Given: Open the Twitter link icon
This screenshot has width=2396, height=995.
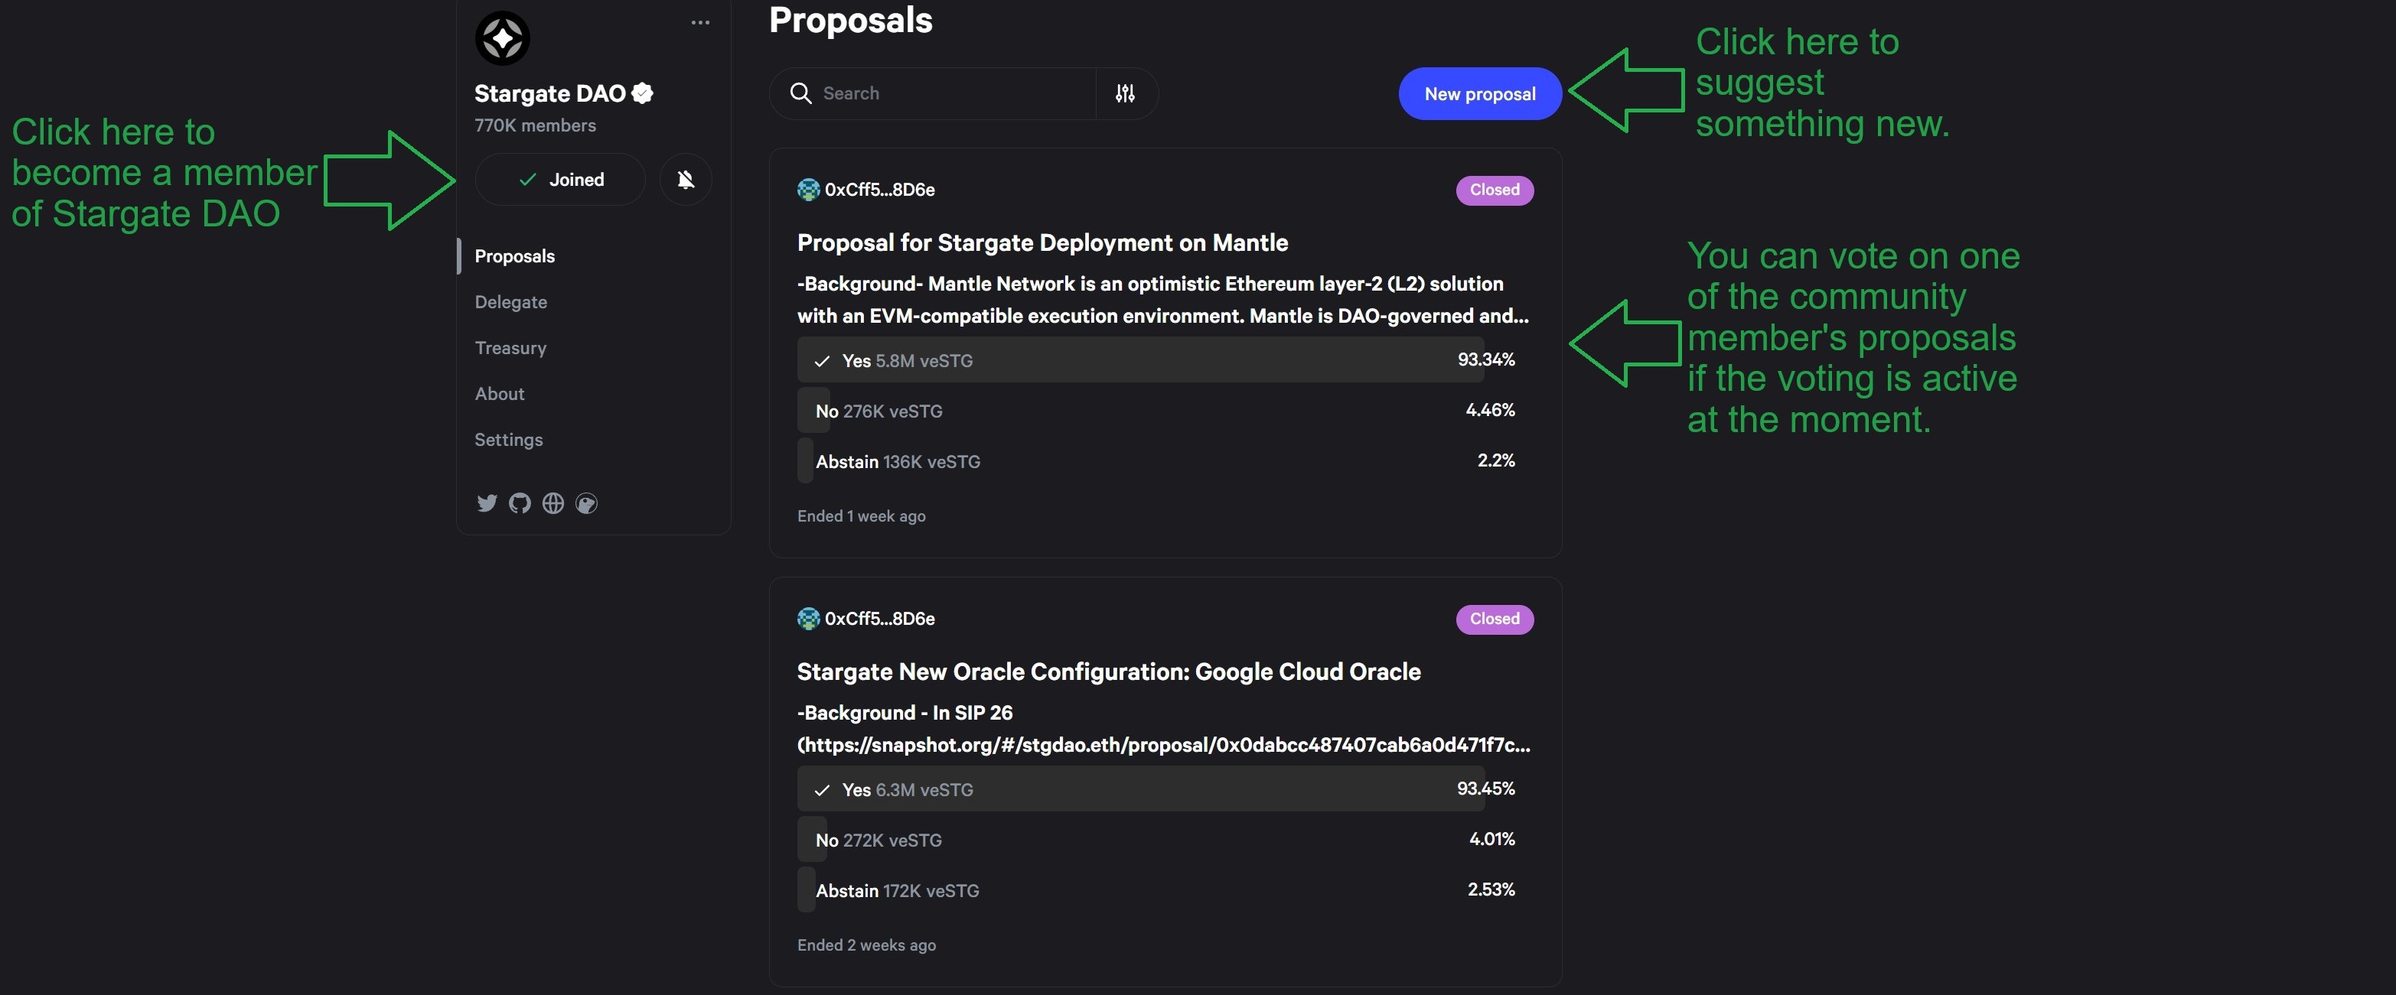Looking at the screenshot, I should point(487,503).
